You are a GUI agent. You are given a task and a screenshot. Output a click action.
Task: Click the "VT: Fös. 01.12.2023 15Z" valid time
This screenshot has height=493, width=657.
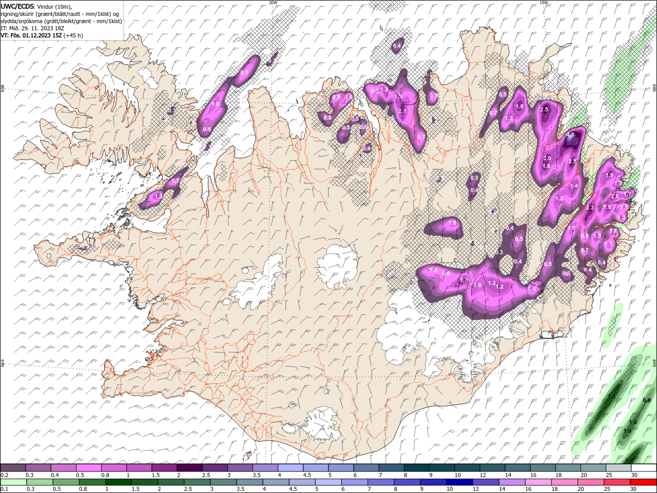(x=31, y=35)
